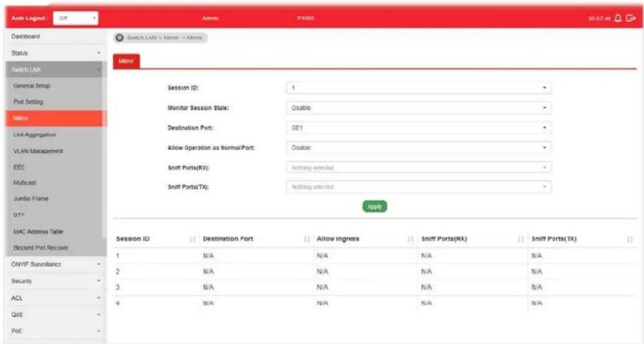Expand the Security menu section

(x=55, y=281)
